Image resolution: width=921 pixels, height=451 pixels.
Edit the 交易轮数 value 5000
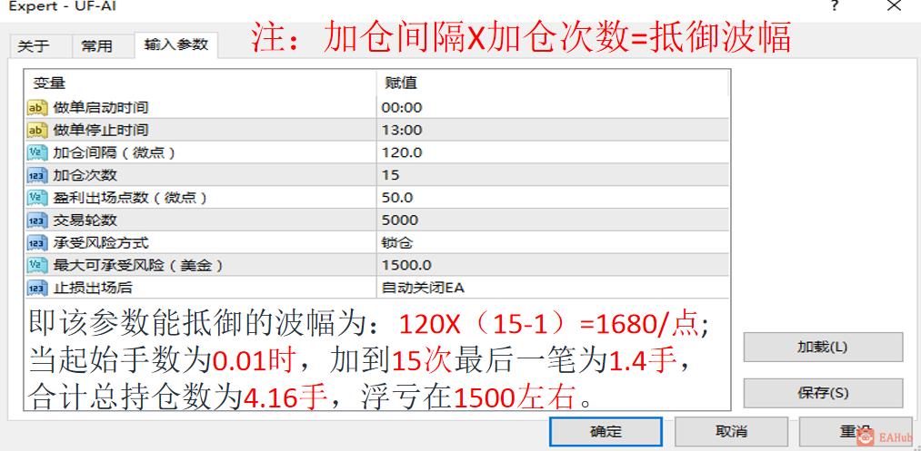[552, 220]
